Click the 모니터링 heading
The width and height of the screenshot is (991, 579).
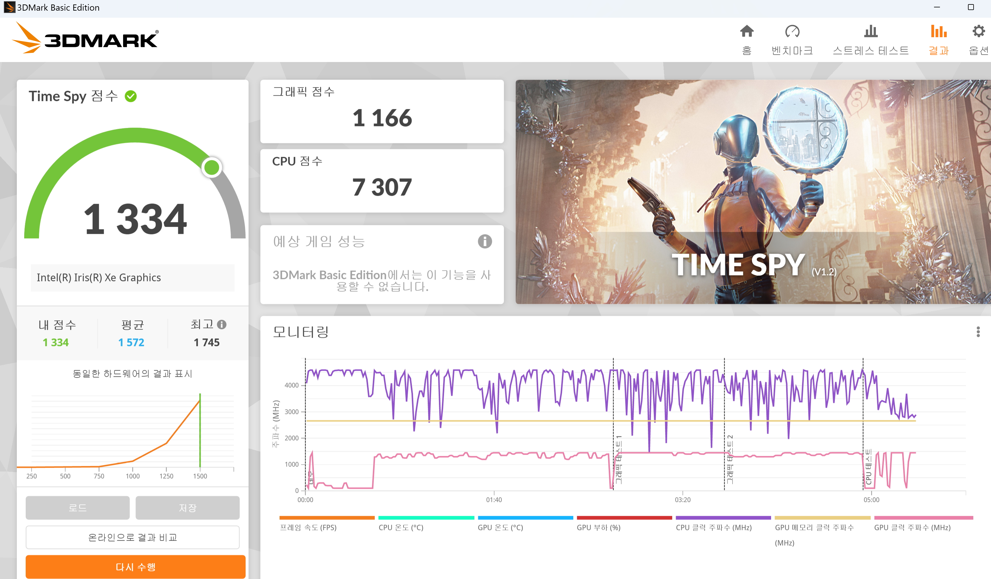tap(301, 332)
